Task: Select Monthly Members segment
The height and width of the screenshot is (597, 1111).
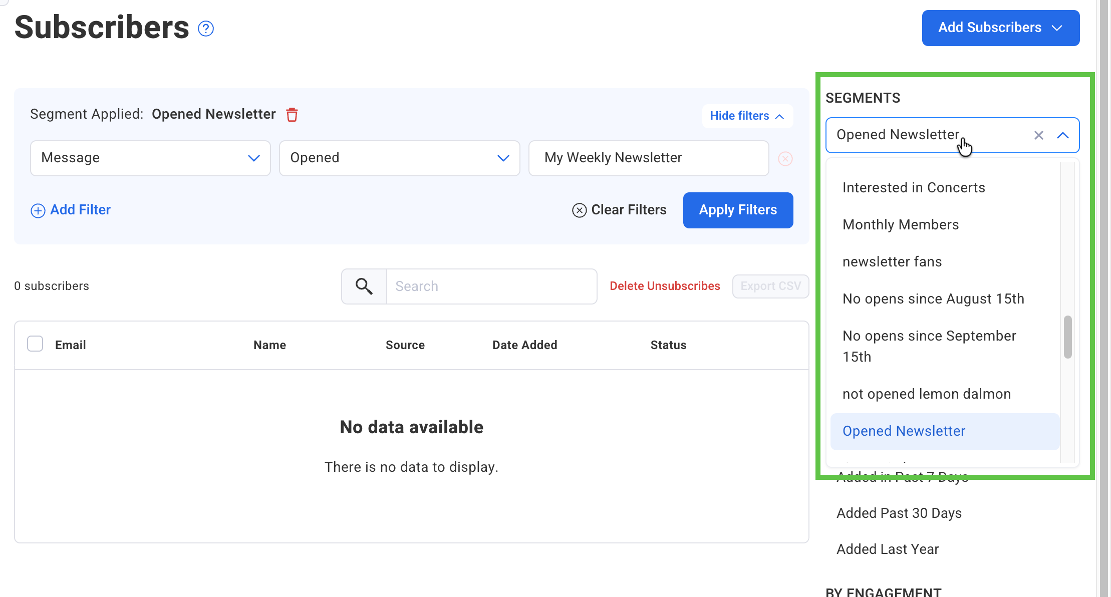Action: 901,225
